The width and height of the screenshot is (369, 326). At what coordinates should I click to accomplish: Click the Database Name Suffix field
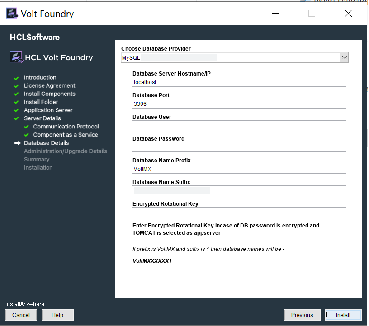239,190
